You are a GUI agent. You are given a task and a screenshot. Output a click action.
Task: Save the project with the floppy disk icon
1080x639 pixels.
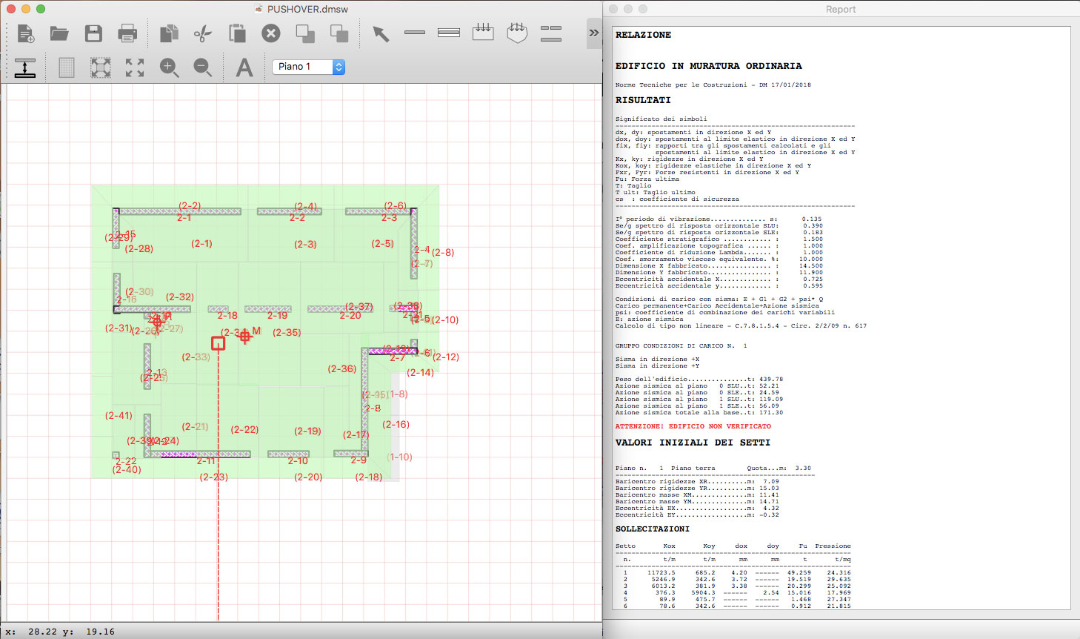pos(93,33)
